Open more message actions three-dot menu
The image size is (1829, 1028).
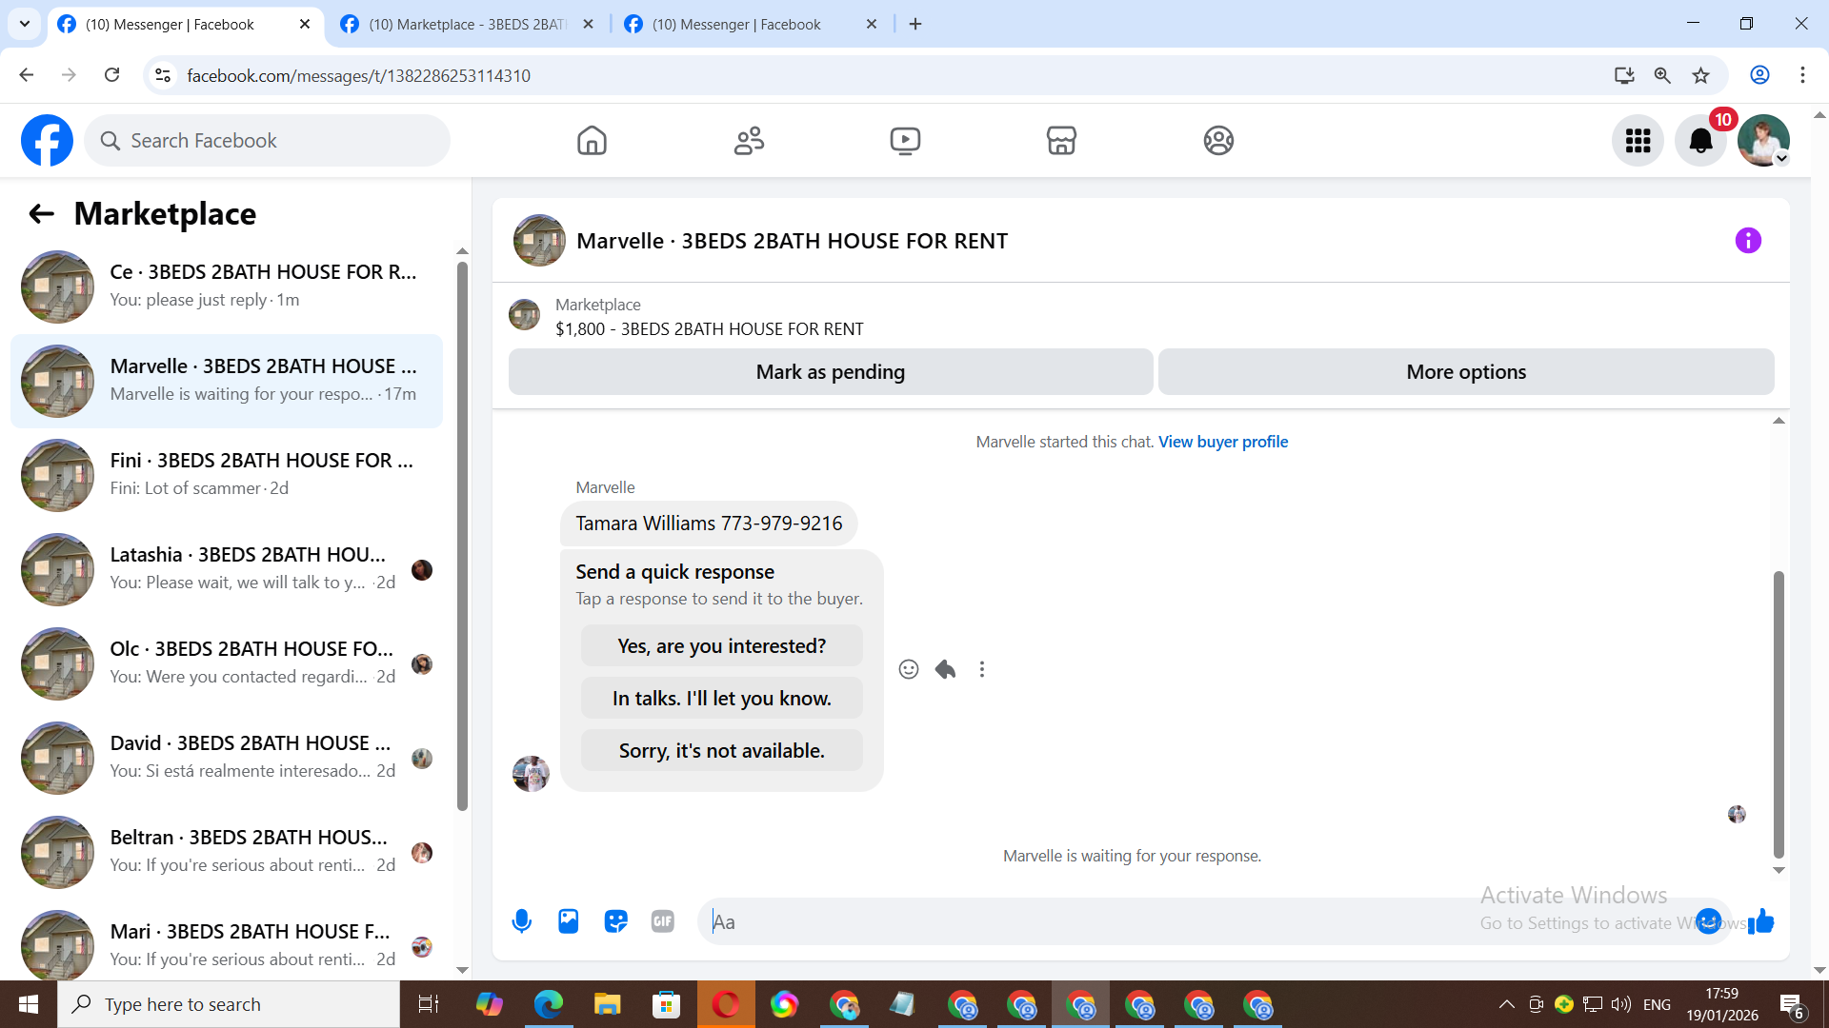[x=982, y=669]
